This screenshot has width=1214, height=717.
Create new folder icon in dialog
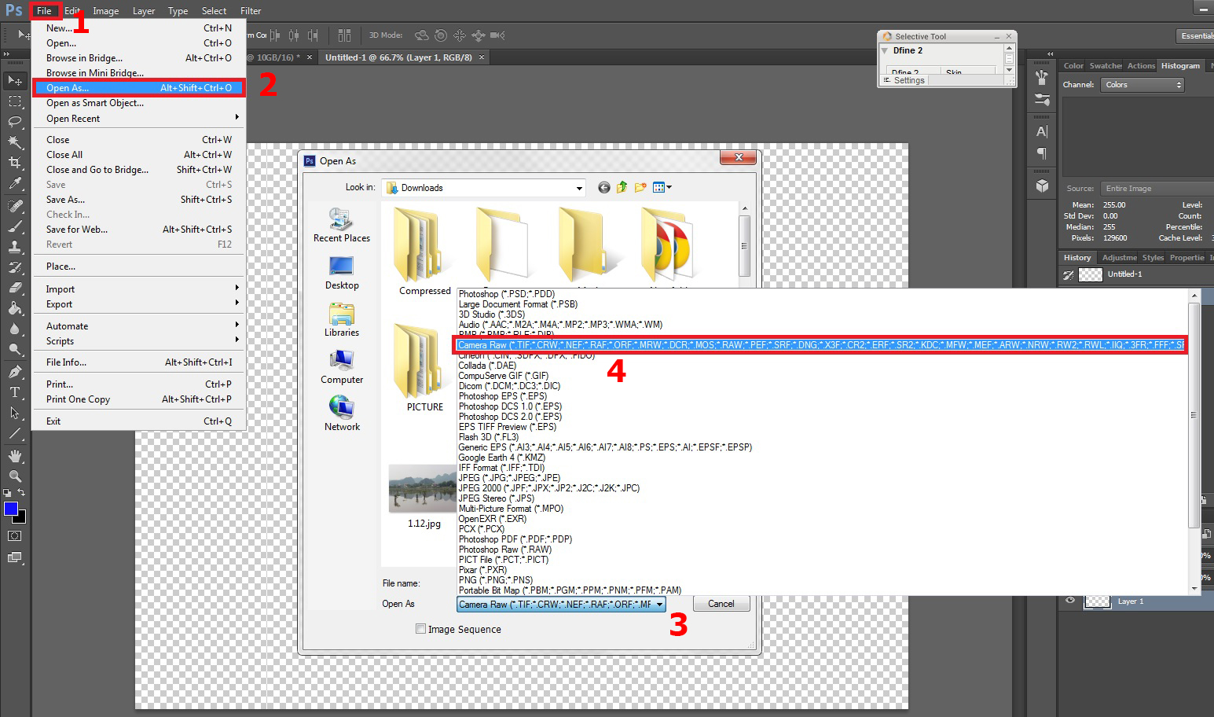click(640, 187)
